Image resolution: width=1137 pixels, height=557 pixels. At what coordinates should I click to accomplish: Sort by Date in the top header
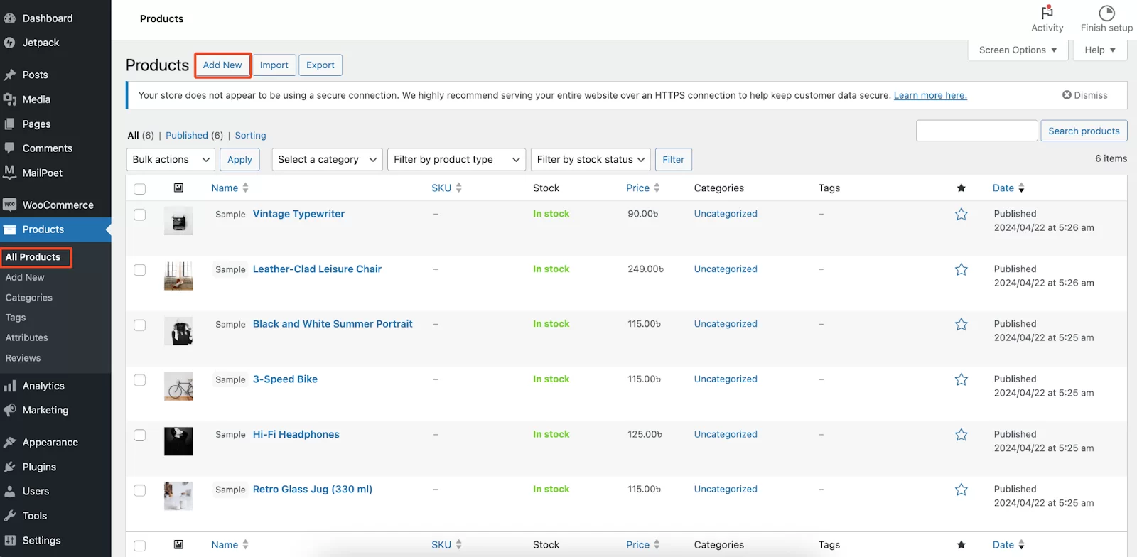click(x=1008, y=188)
